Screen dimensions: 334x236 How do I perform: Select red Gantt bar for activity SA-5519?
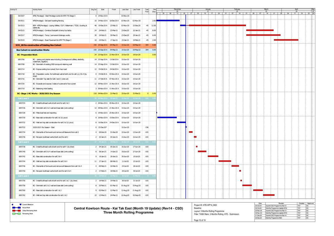(286, 40)
